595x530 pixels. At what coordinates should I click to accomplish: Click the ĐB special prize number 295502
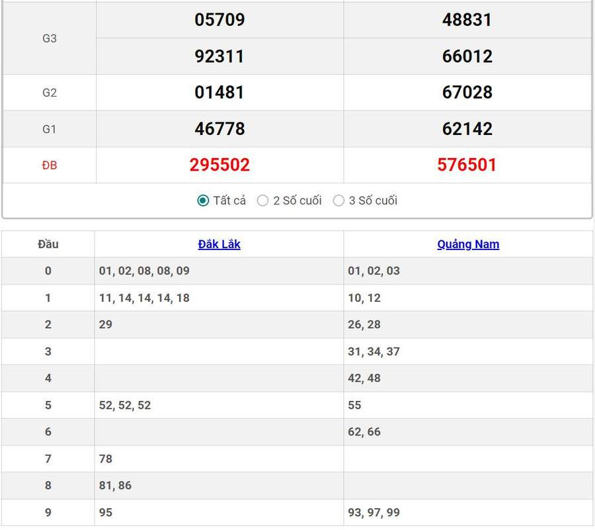[x=219, y=165]
